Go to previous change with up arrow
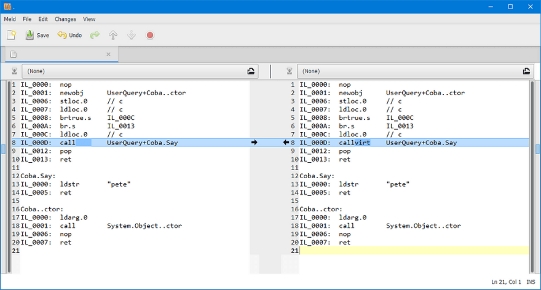This screenshot has height=290, width=541. tap(113, 35)
